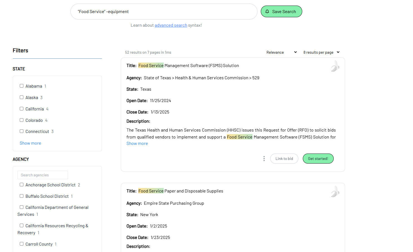Focus the search query field
Screen dimensions: 413x252
164,12
